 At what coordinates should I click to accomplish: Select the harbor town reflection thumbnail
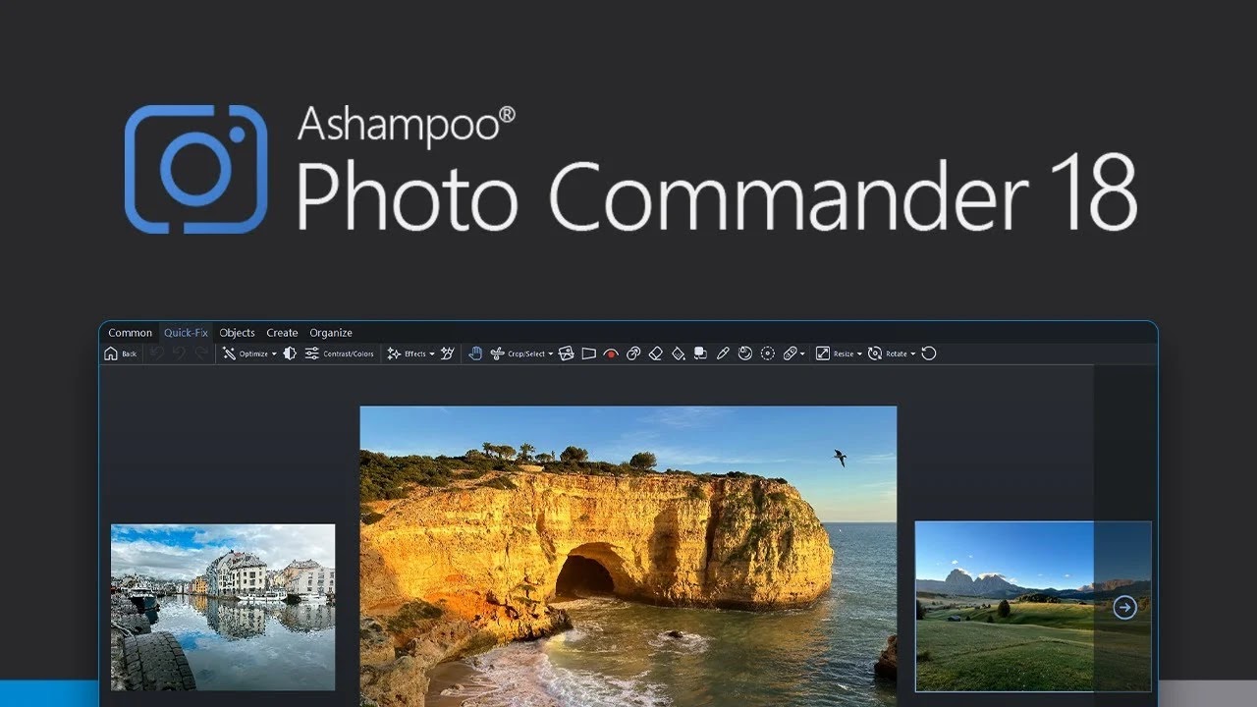(x=223, y=607)
